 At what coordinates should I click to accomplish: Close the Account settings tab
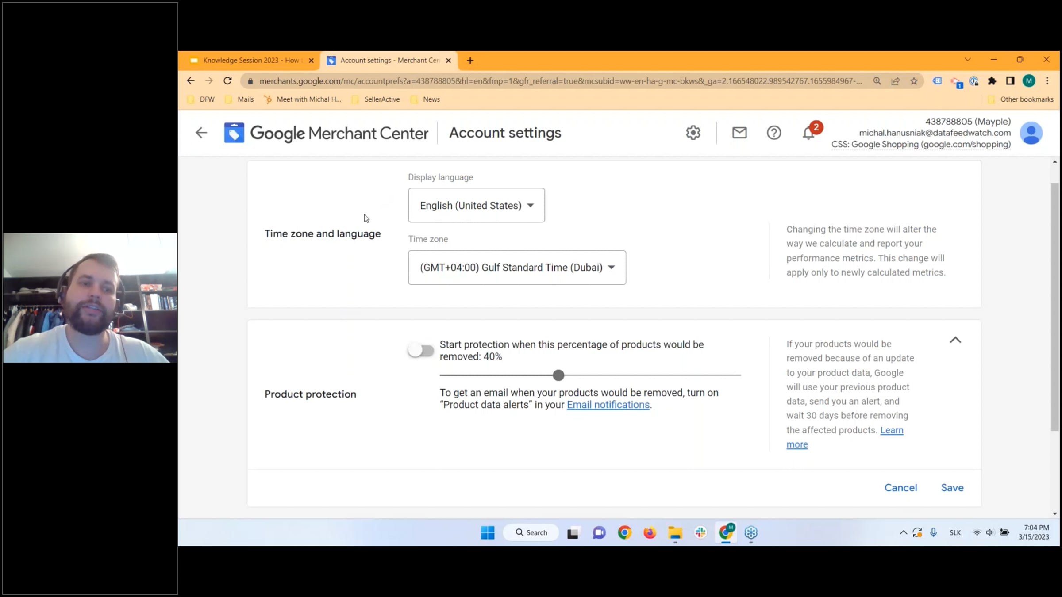click(x=448, y=61)
